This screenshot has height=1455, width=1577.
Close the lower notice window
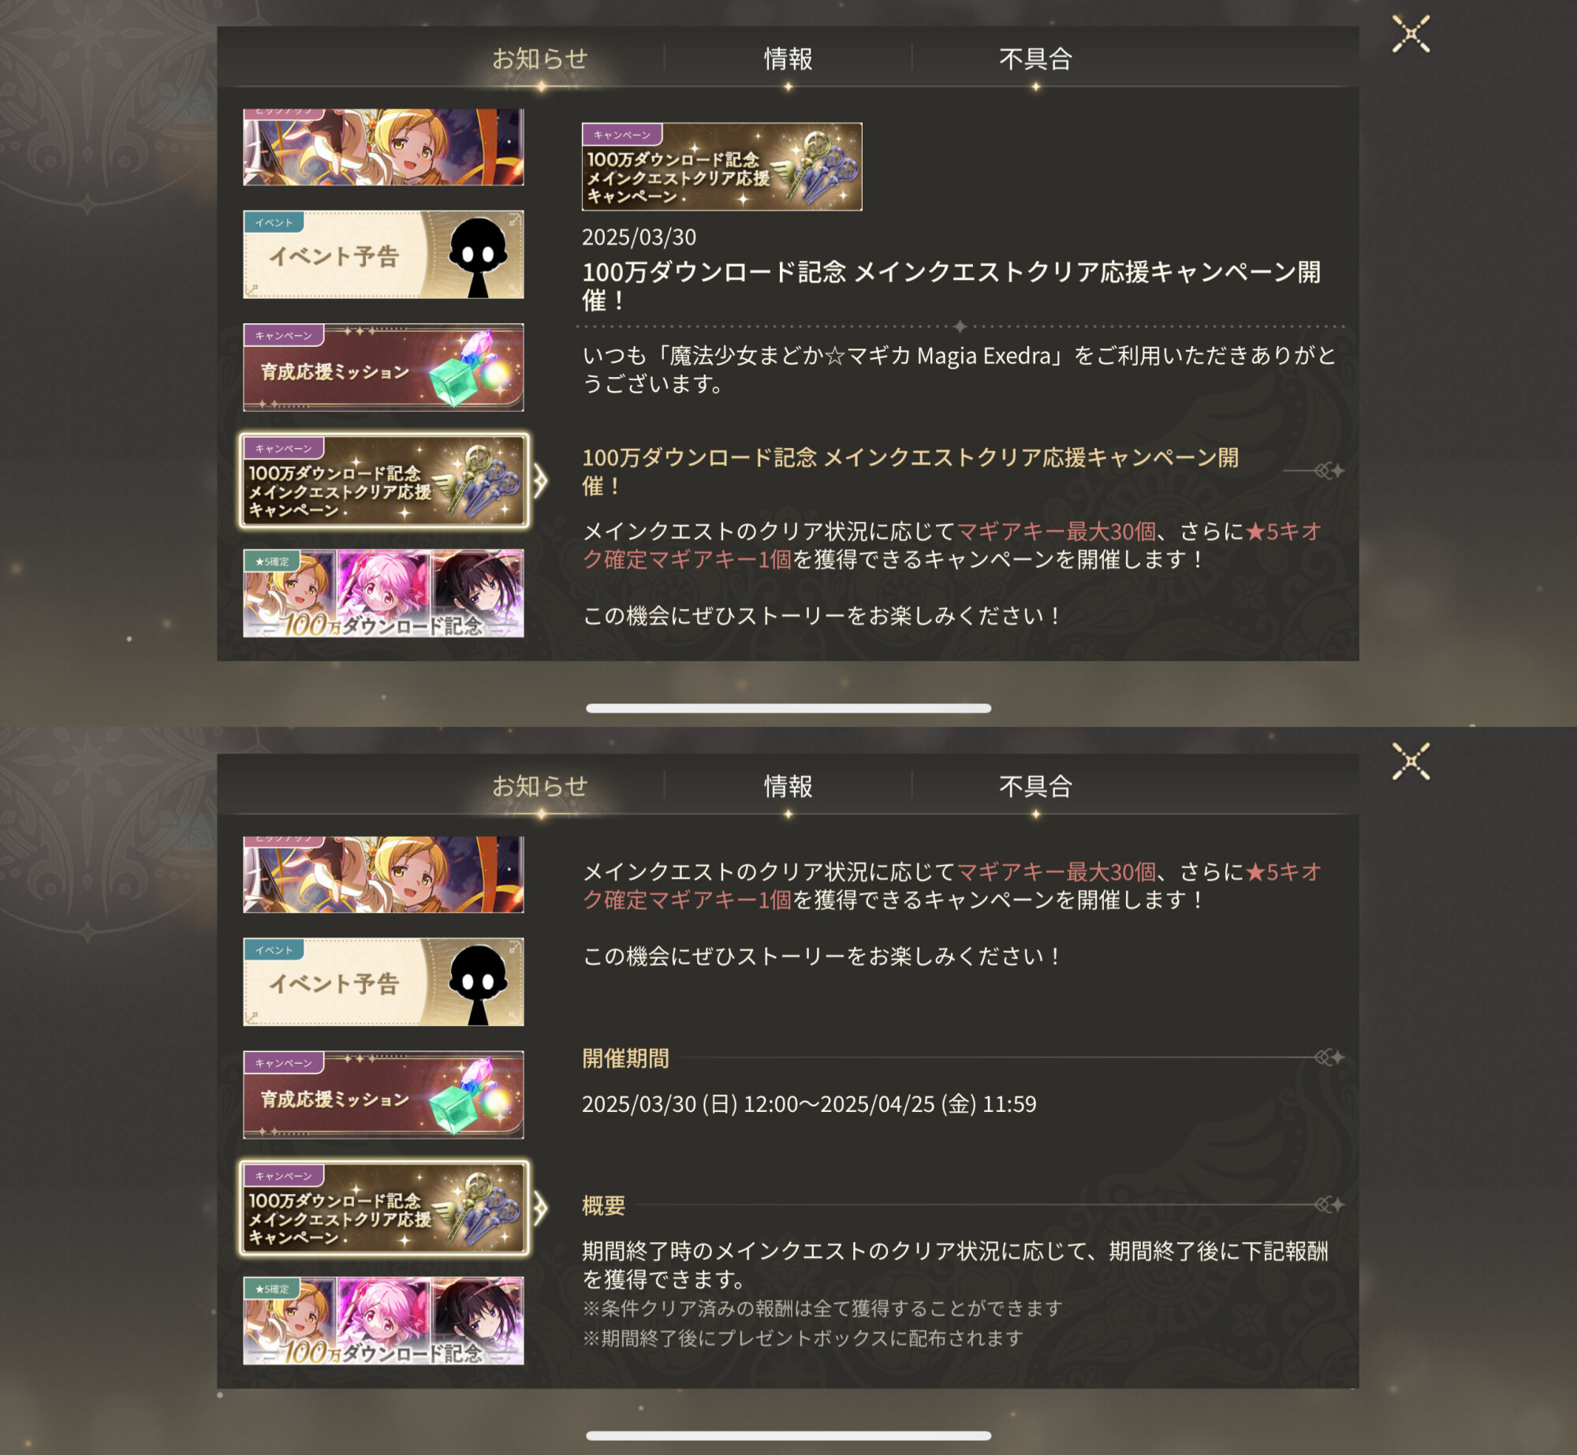tap(1411, 762)
